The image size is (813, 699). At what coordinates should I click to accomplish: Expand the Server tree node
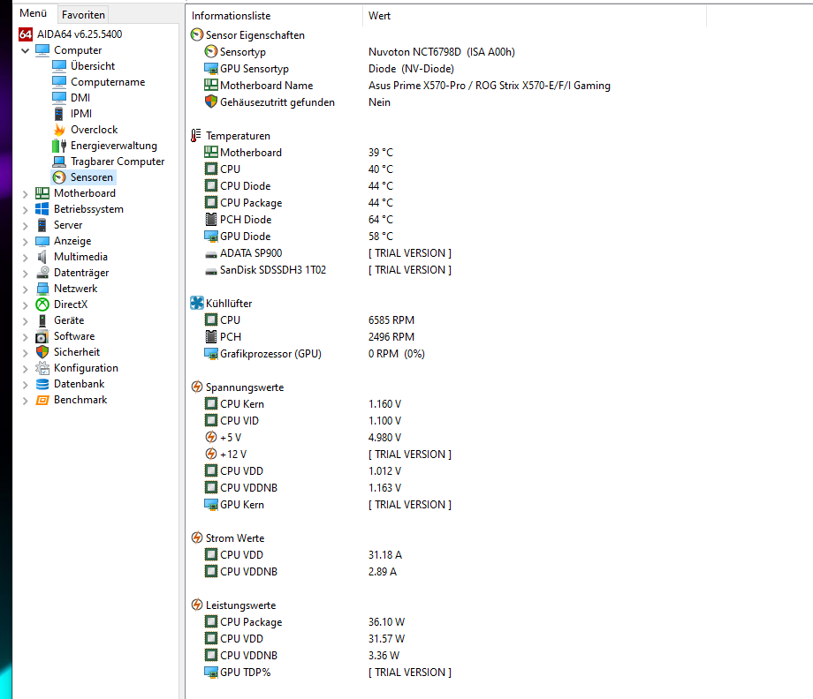[x=25, y=226]
